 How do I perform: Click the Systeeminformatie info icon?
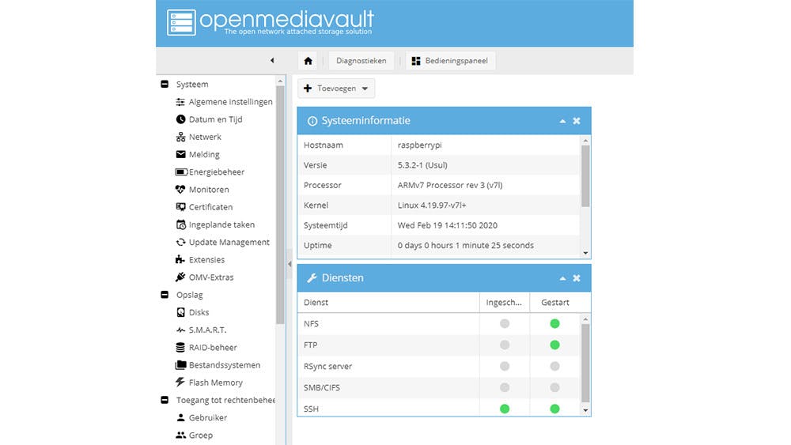click(x=312, y=121)
